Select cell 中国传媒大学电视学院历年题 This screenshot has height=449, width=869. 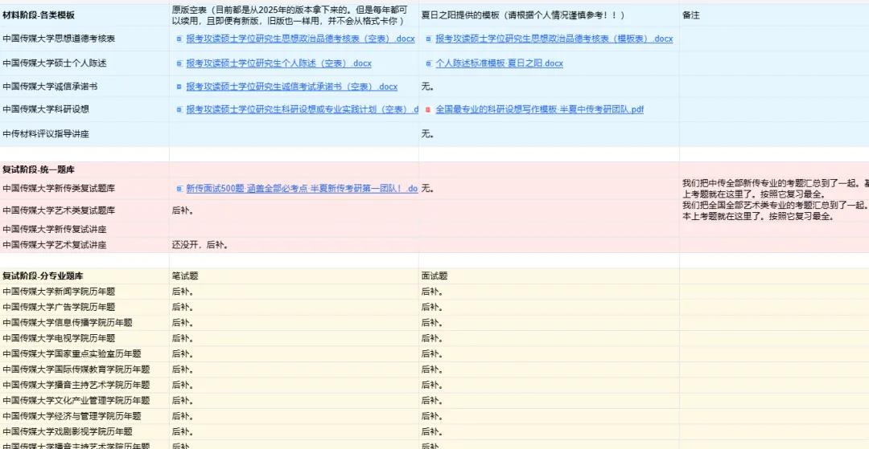tap(84, 338)
